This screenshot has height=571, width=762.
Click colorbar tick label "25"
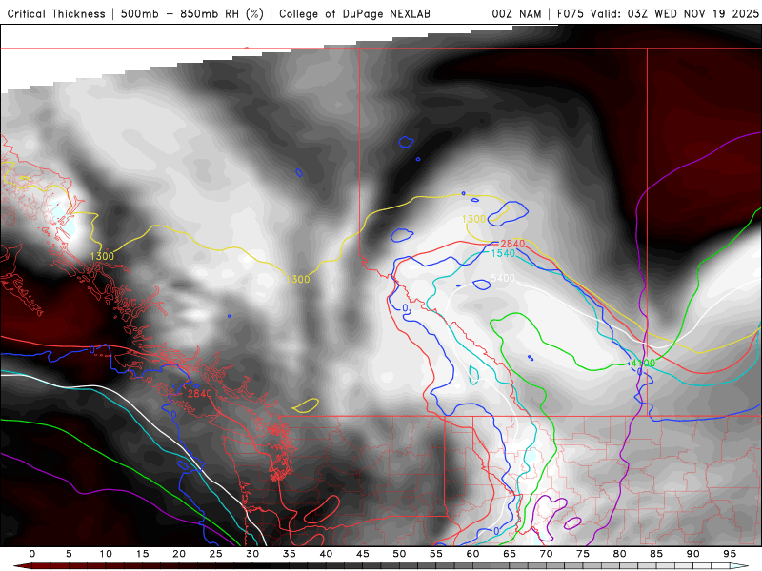pos(216,554)
